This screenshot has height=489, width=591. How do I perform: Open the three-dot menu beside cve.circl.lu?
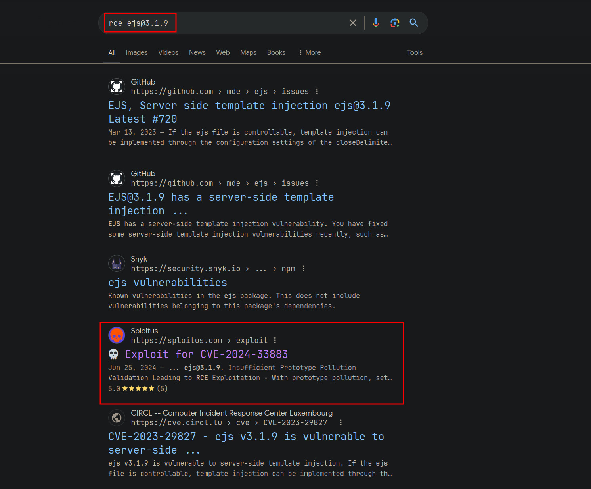(x=340, y=422)
